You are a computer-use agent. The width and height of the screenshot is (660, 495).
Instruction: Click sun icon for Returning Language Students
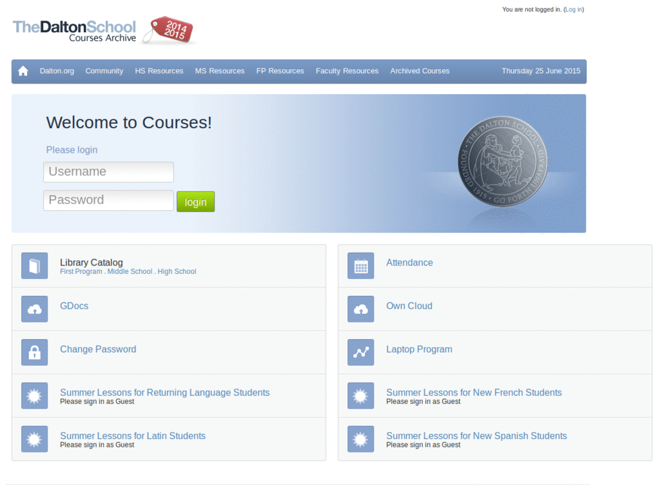coord(35,396)
